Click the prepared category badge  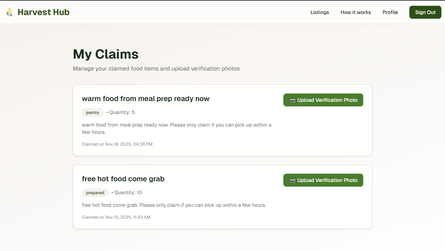click(x=95, y=193)
